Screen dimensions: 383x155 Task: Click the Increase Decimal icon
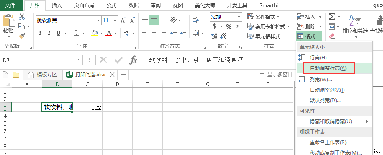[x=214, y=36]
